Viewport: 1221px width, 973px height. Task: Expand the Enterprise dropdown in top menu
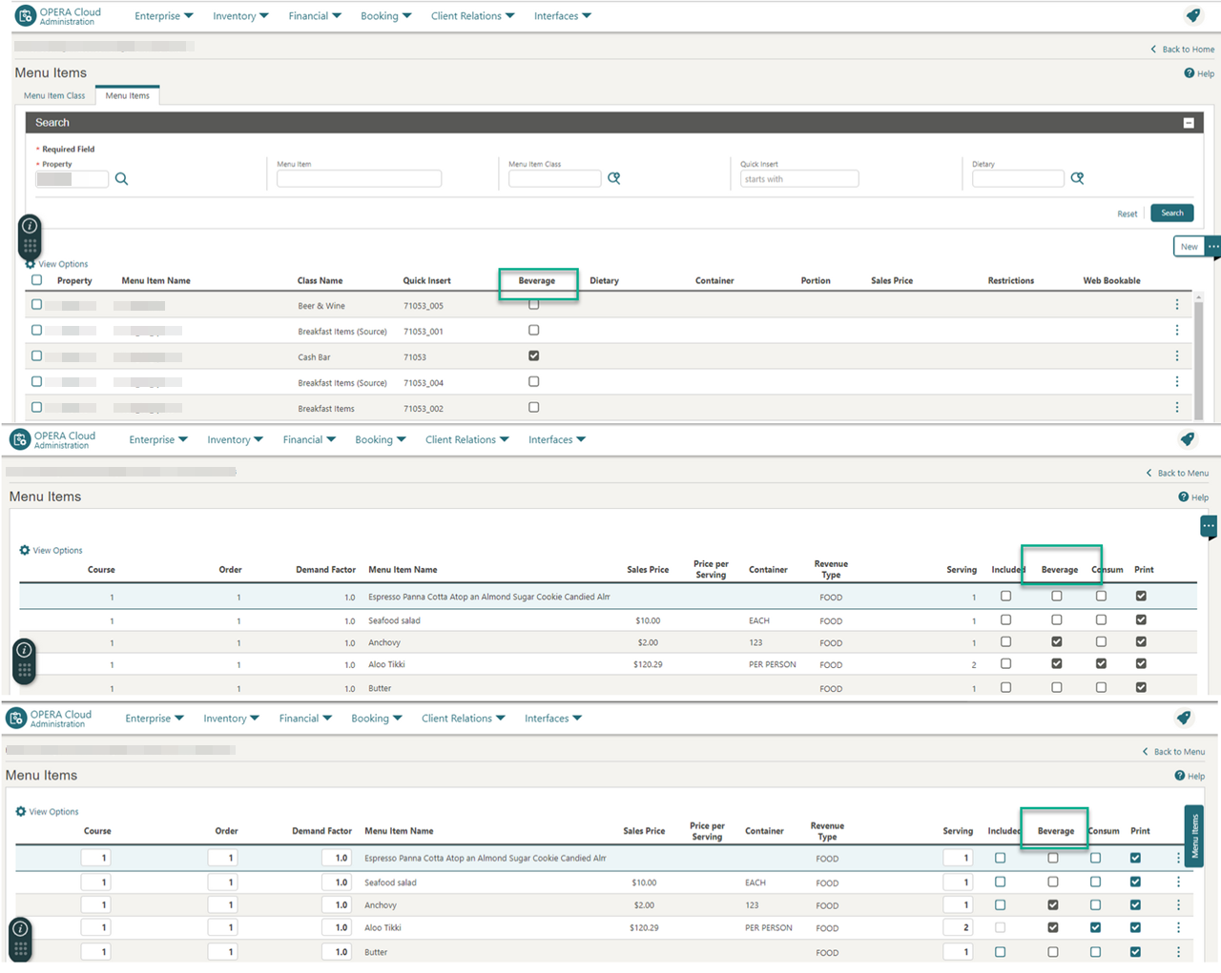point(163,16)
